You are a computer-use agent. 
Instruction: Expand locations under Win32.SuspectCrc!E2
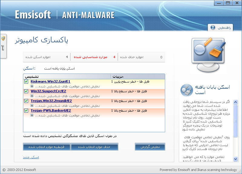[x=32, y=96]
